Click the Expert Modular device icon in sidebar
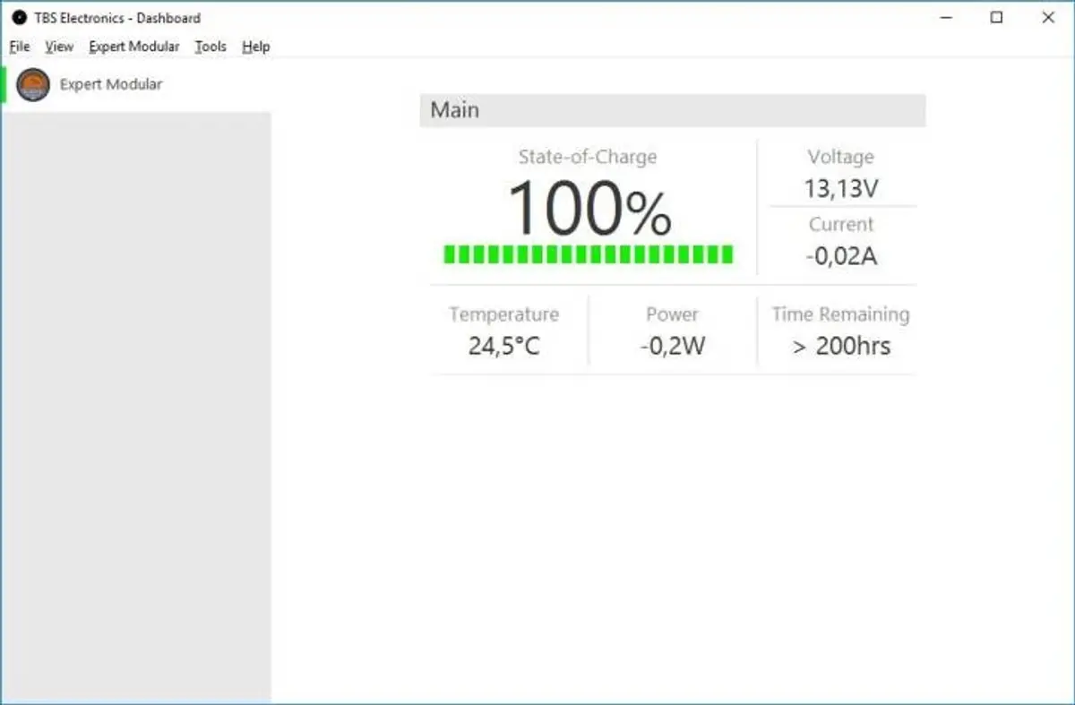Image resolution: width=1075 pixels, height=705 pixels. click(x=33, y=84)
